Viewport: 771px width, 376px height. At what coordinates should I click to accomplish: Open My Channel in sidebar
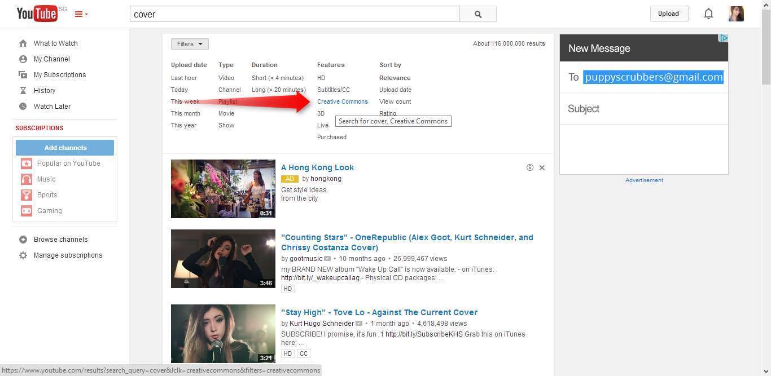[x=52, y=59]
